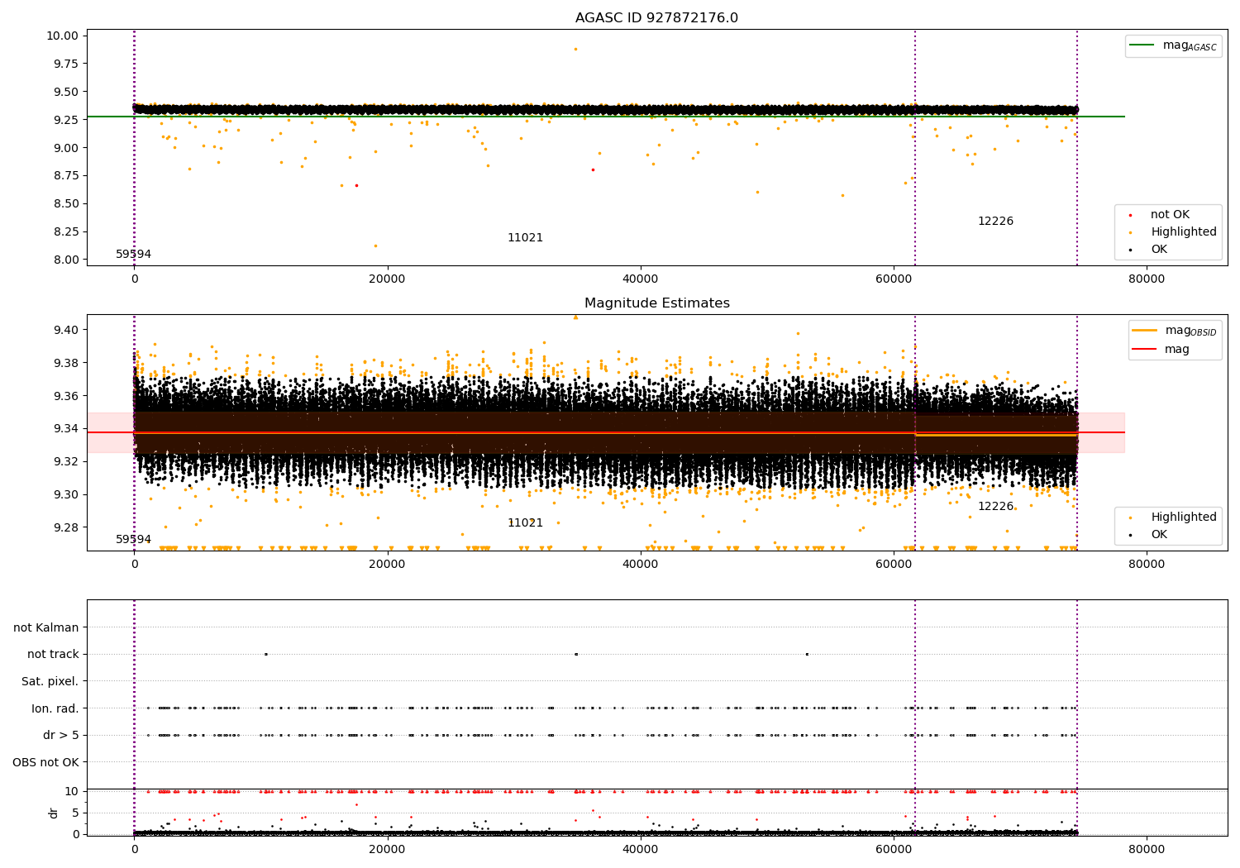Click the 'not track' y-axis label
Viewport: 1240px width, 868px height.
click(x=53, y=654)
